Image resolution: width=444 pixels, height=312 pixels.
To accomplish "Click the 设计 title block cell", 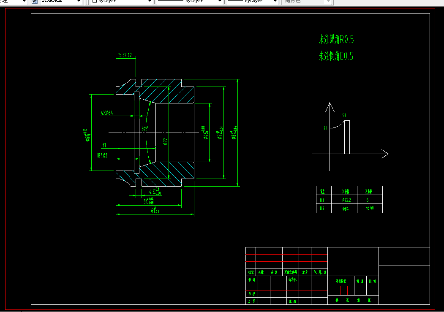I will 252,279.
